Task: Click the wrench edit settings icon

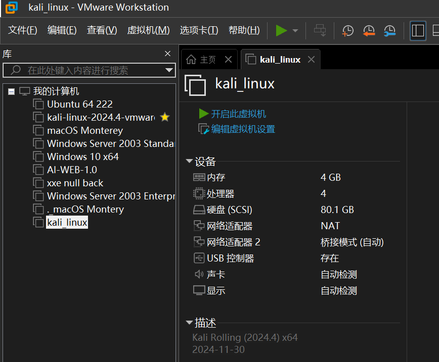Action: (x=203, y=129)
